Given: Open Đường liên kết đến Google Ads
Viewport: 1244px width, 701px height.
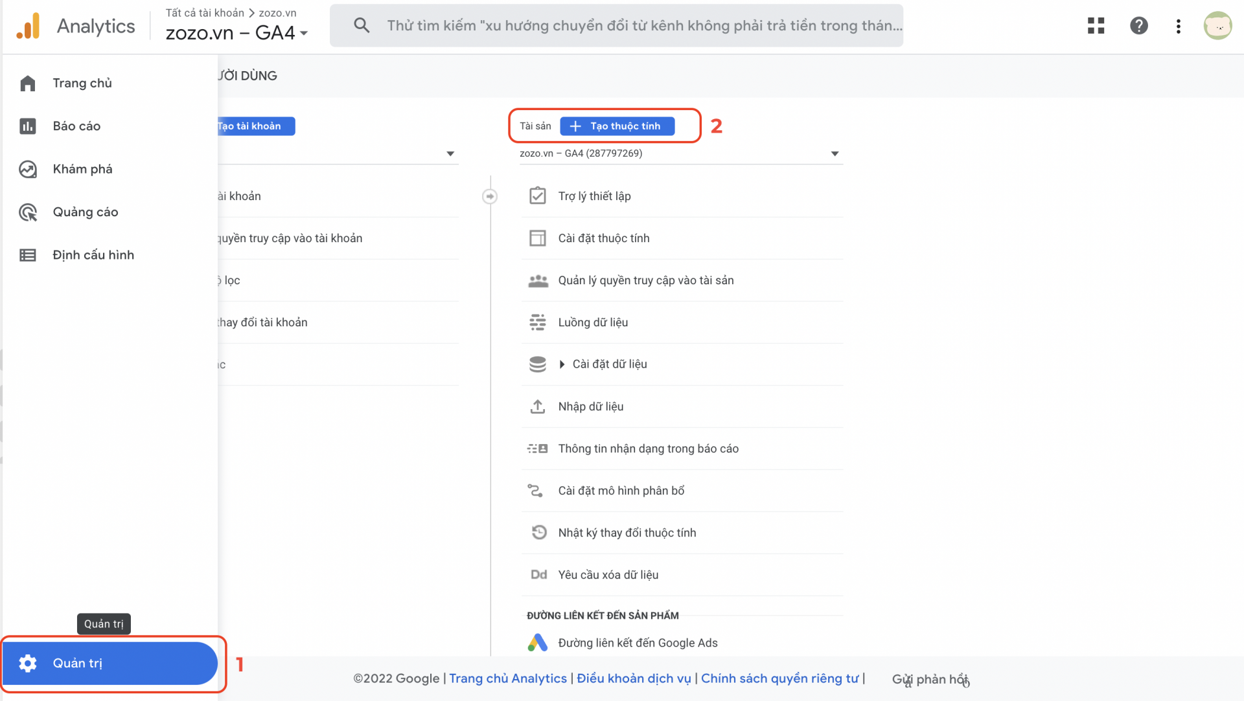Looking at the screenshot, I should click(x=638, y=643).
